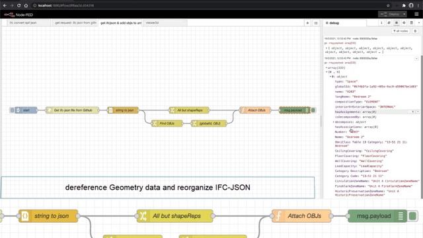Select the 'string to json' node in the main canvas

pyautogui.click(x=123, y=110)
